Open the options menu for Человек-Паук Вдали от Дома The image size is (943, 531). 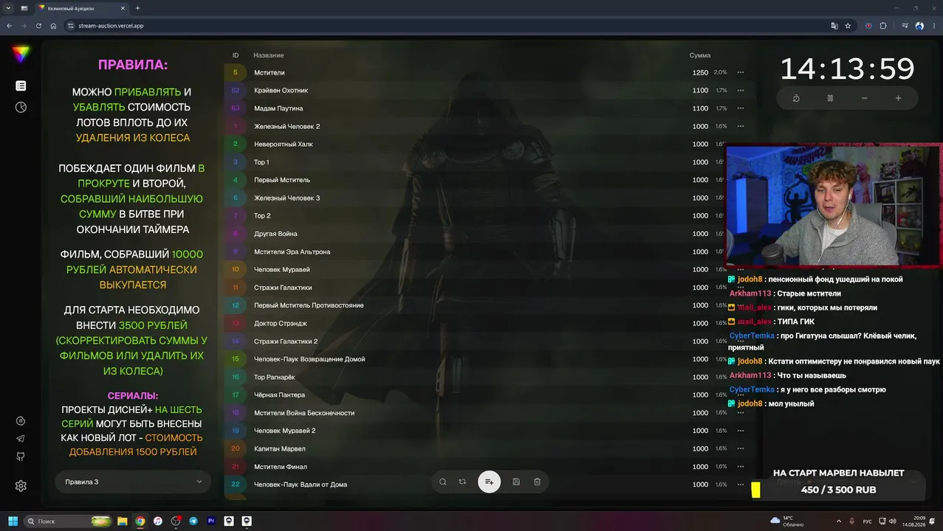(741, 485)
